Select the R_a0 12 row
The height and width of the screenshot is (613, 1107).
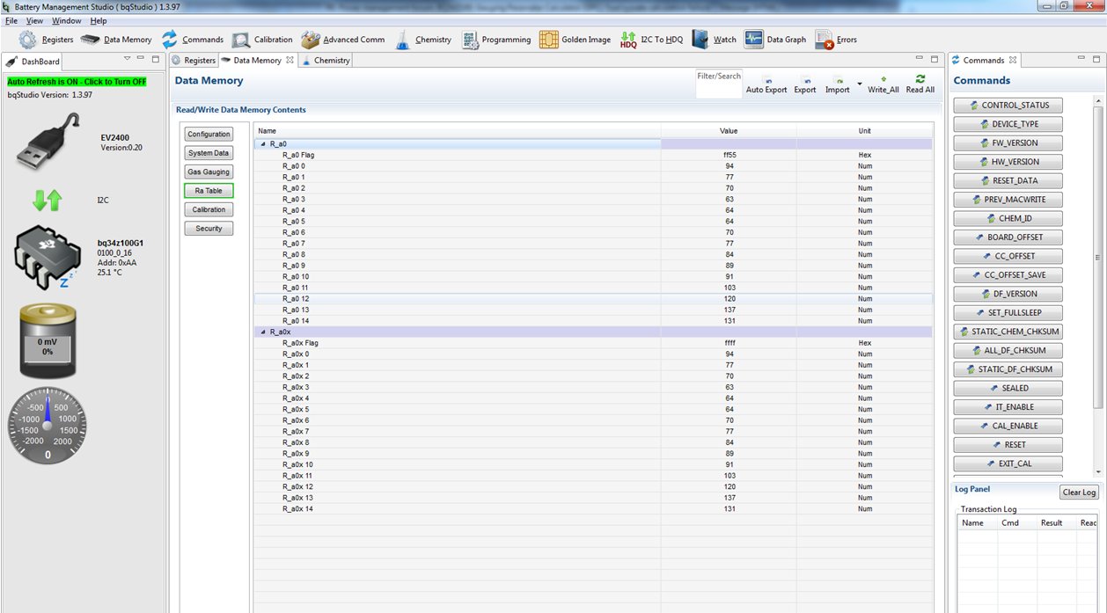[594, 299]
